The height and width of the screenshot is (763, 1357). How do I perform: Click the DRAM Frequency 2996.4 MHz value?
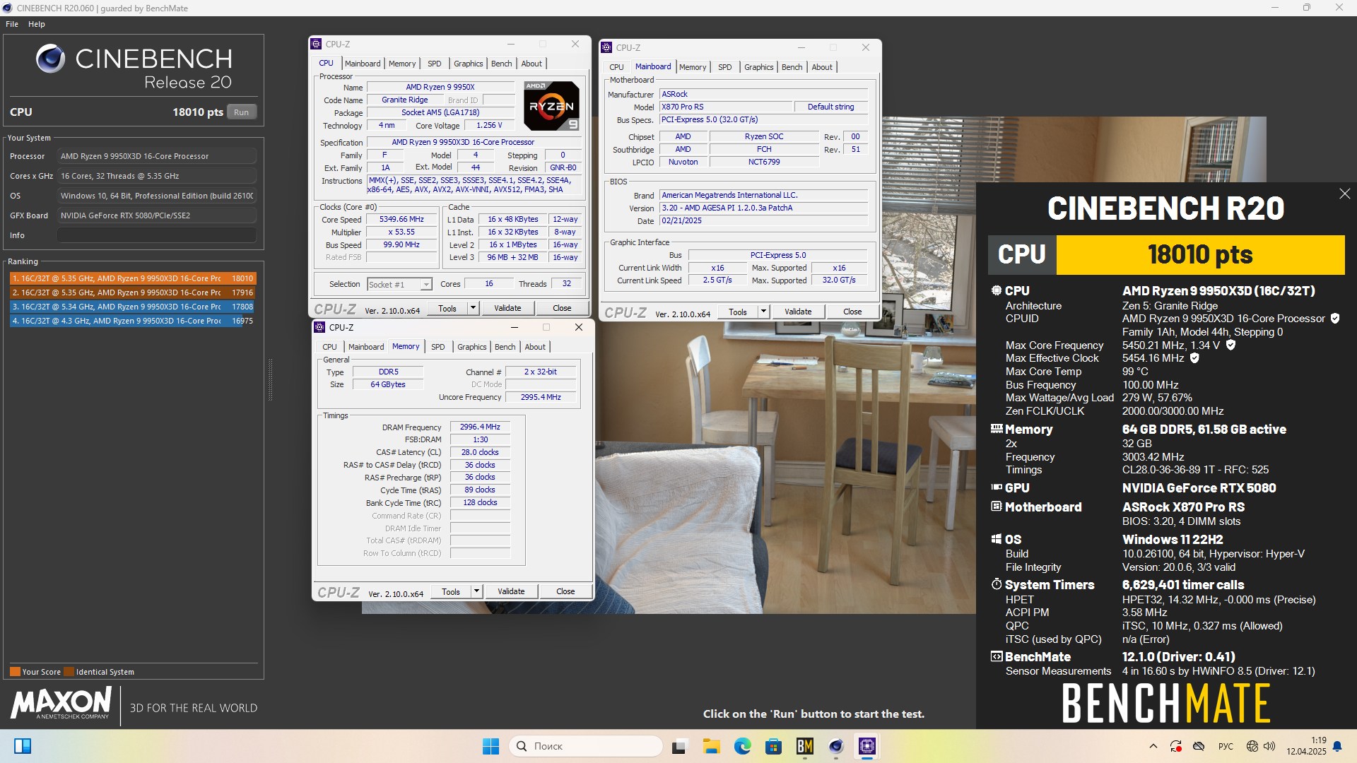click(480, 427)
